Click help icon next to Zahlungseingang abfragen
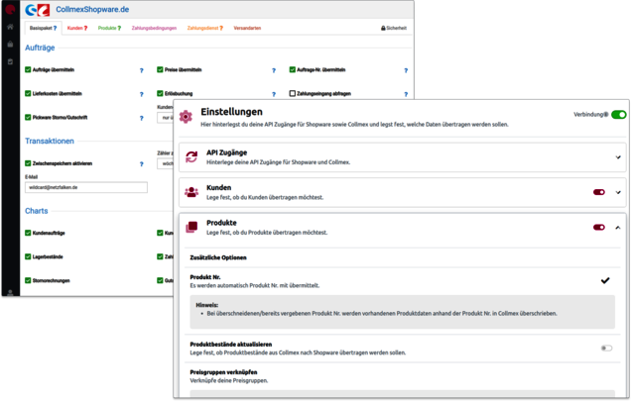This screenshot has width=631, height=401. [406, 94]
